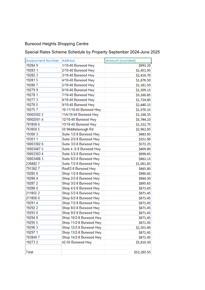Viewport: 205px width, 290px height.
Task: Select the Address column header
Action: coord(69,60)
